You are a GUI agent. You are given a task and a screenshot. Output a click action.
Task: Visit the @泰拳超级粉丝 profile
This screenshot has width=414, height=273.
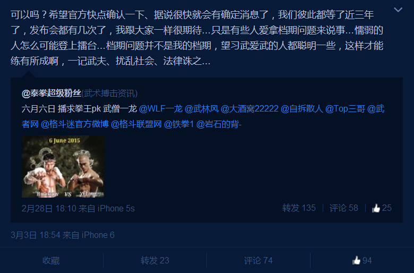click(x=51, y=93)
